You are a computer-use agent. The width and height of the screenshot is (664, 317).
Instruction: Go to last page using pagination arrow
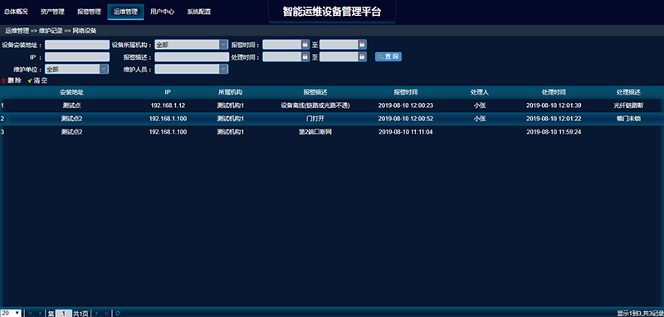(107, 314)
